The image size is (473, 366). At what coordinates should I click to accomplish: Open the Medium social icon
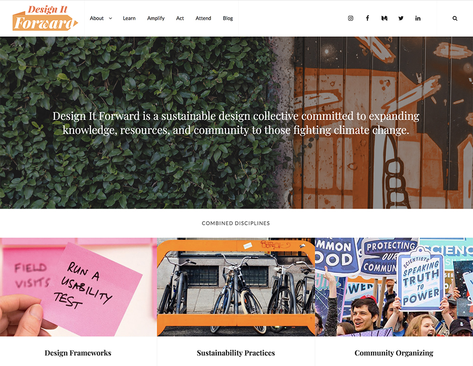coord(384,18)
